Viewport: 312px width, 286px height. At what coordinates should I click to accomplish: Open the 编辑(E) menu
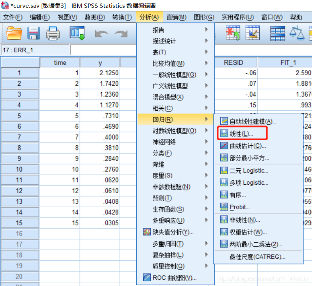pos(40,17)
